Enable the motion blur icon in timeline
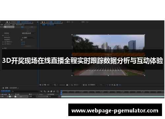The image size is (165, 119). (54, 91)
